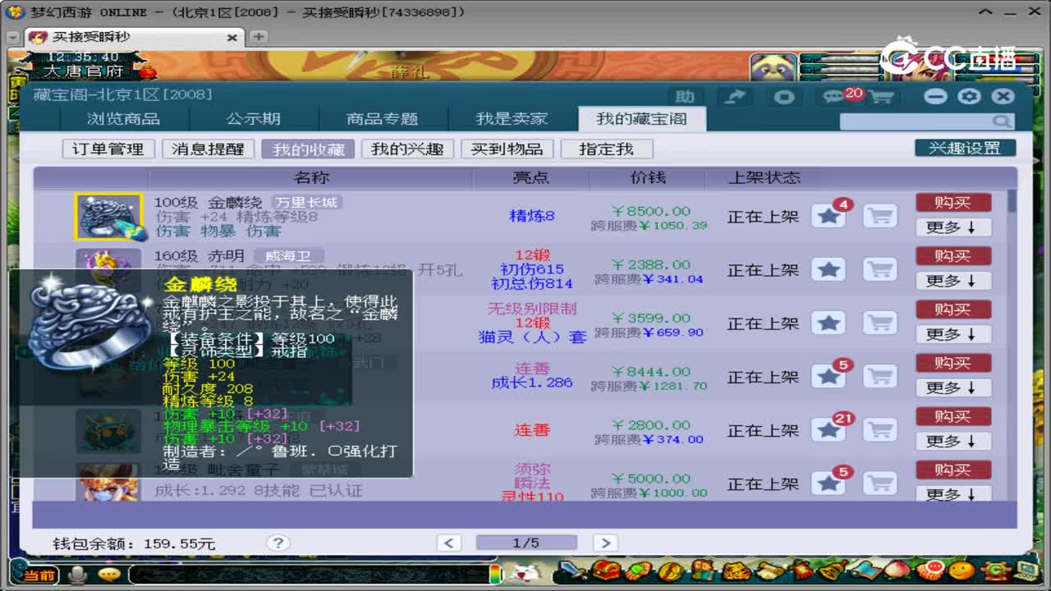Add the ¥3599.00 item to the cart
Viewport: 1051px width, 591px height.
pos(879,323)
